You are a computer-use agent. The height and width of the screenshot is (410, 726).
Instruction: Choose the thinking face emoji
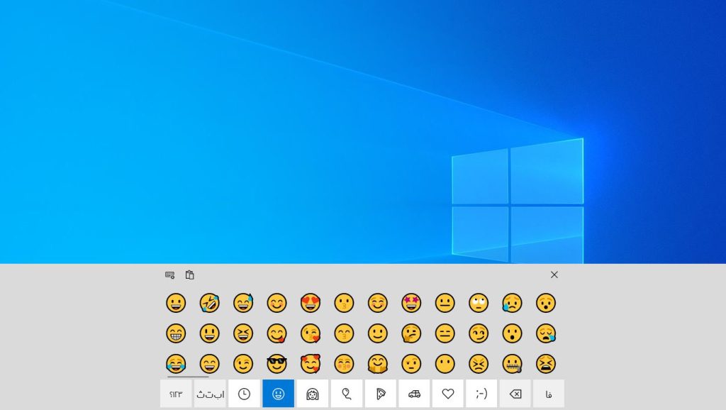tap(411, 333)
